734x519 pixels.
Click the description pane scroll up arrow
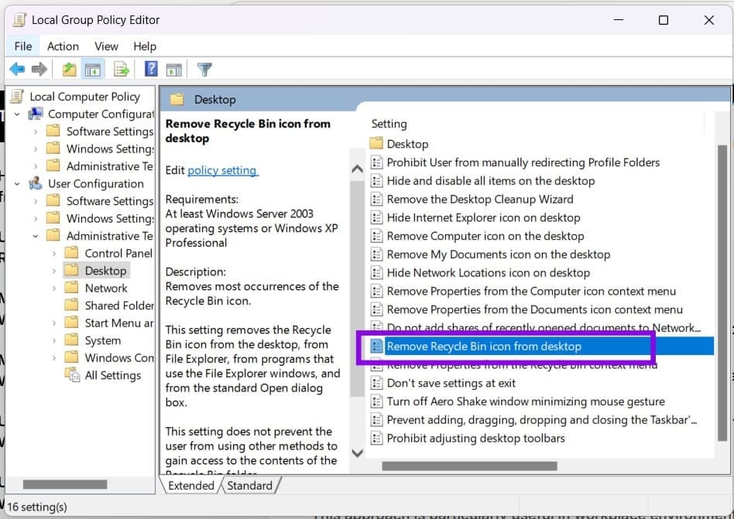(357, 169)
